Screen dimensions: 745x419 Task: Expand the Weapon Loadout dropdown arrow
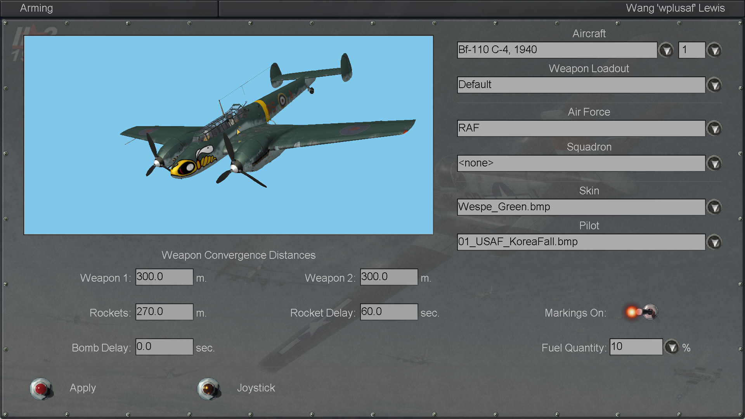point(714,85)
